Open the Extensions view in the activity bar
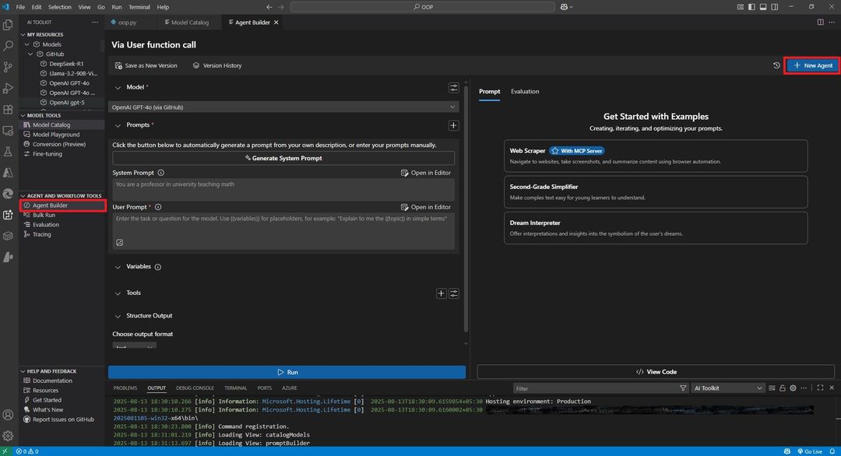Image resolution: width=841 pixels, height=456 pixels. tap(8, 109)
